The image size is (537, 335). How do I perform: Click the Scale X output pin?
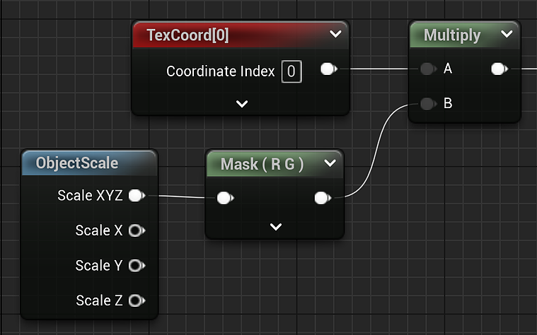(x=137, y=230)
